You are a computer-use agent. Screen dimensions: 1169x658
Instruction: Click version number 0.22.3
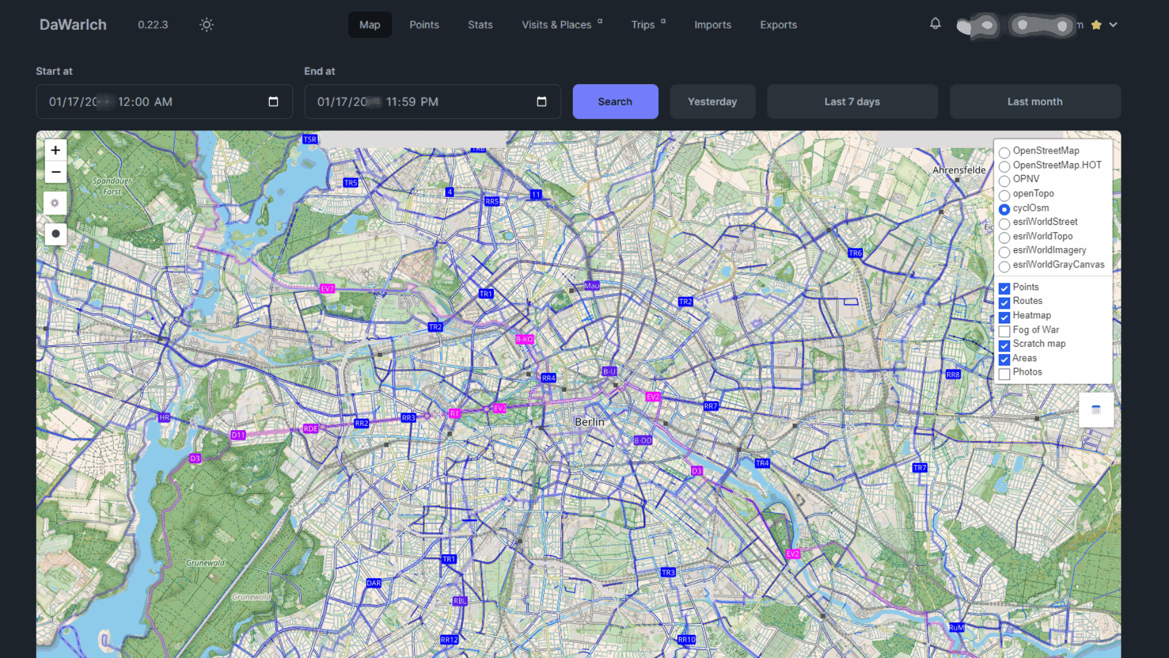pyautogui.click(x=153, y=25)
